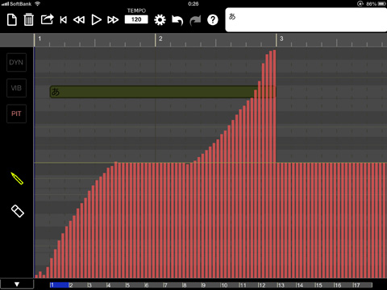This screenshot has width=387, height=290.
Task: Undo the last action
Action: tap(177, 20)
